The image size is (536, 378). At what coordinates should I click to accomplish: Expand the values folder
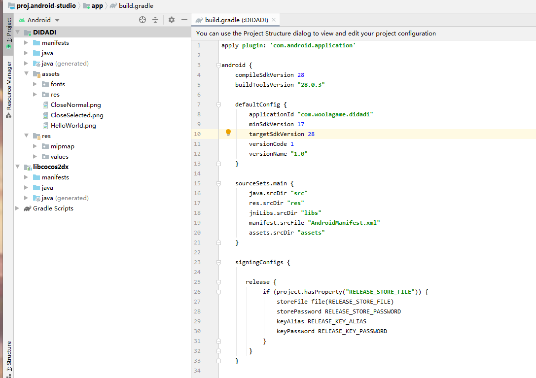[35, 156]
